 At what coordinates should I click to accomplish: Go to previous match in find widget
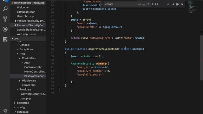click(168, 4)
